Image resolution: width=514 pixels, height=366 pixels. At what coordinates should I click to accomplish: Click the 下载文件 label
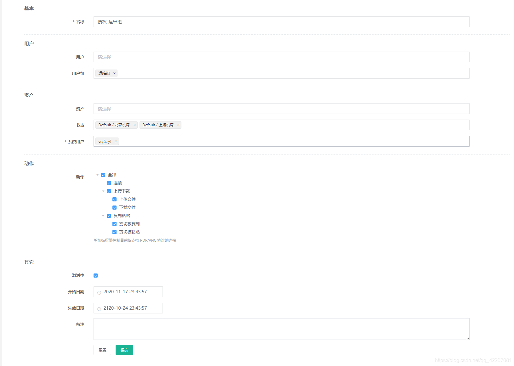(x=128, y=207)
